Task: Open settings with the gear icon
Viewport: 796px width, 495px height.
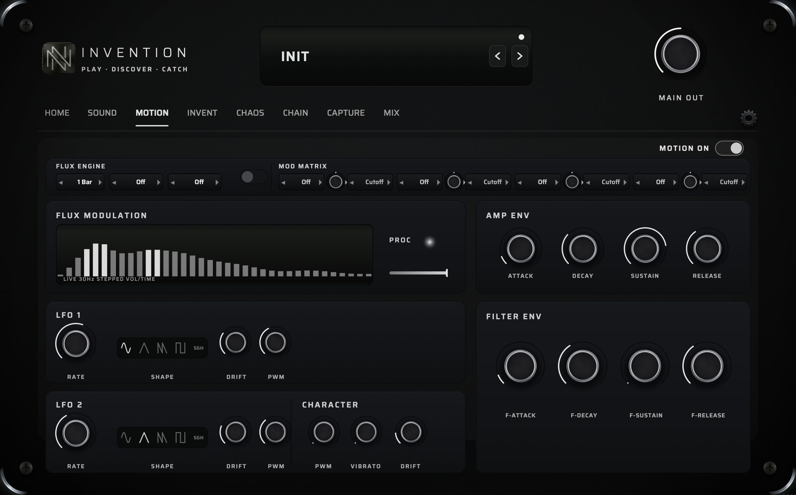Action: pos(748,118)
